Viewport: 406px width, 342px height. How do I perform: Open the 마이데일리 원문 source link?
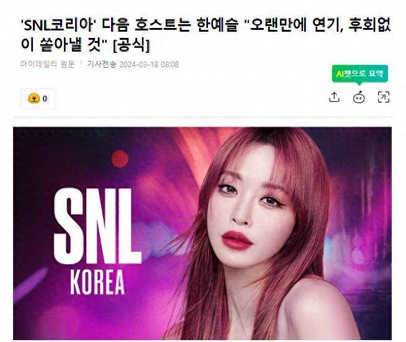click(48, 64)
